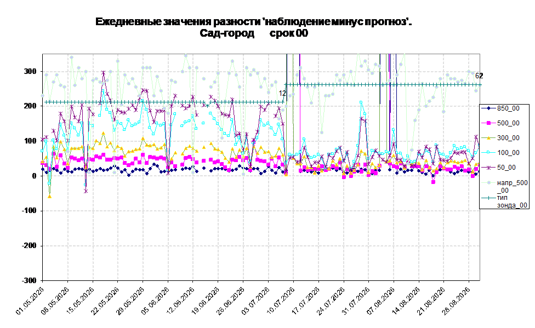Click the date label 29.05.2026
The image size is (535, 328).
click(130, 301)
